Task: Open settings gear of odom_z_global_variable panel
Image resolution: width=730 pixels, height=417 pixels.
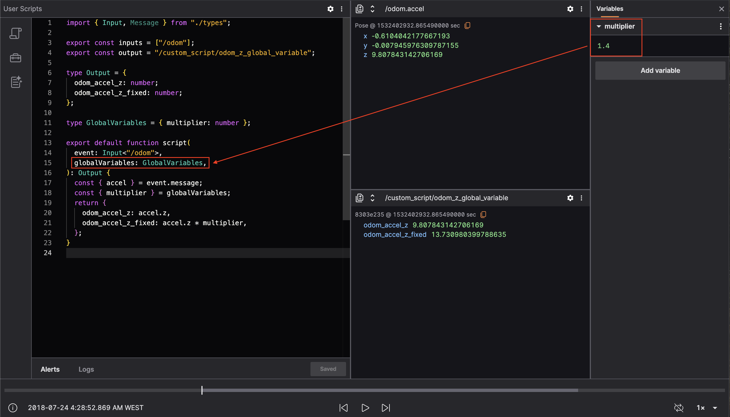Action: pos(570,198)
